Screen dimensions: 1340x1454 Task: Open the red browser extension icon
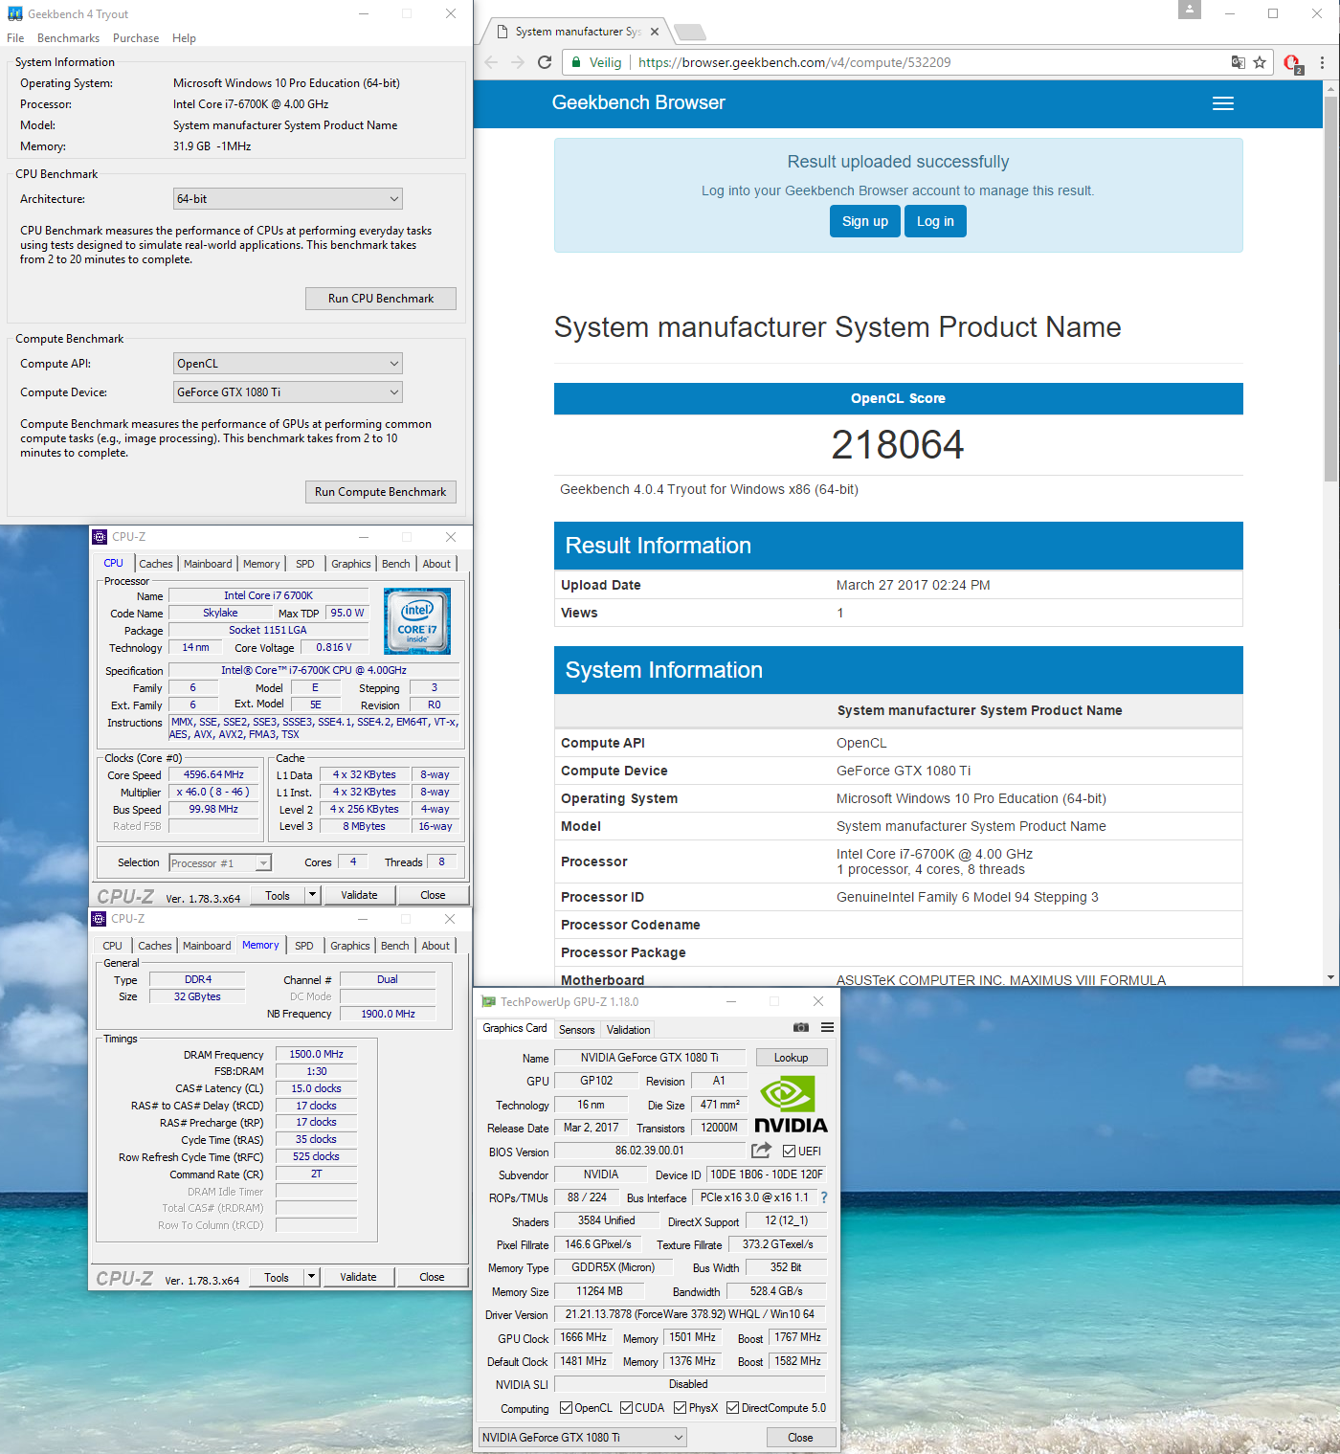(1292, 64)
